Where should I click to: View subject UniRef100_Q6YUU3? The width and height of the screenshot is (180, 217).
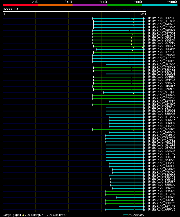161,148
